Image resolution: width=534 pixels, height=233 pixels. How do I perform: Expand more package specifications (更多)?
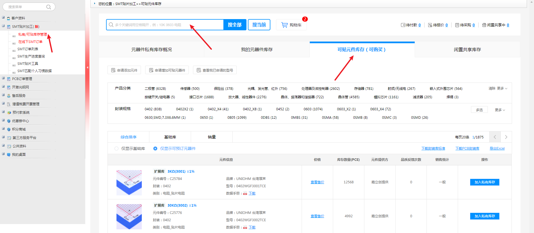pyautogui.click(x=500, y=110)
